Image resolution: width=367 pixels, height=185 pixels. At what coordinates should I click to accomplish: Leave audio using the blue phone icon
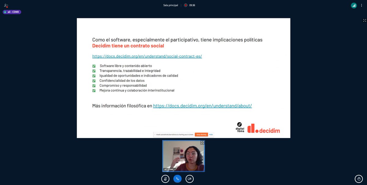(x=177, y=179)
